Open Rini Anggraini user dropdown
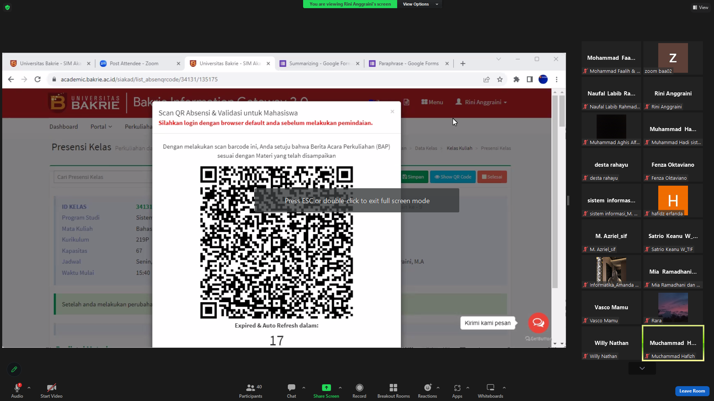 click(481, 102)
